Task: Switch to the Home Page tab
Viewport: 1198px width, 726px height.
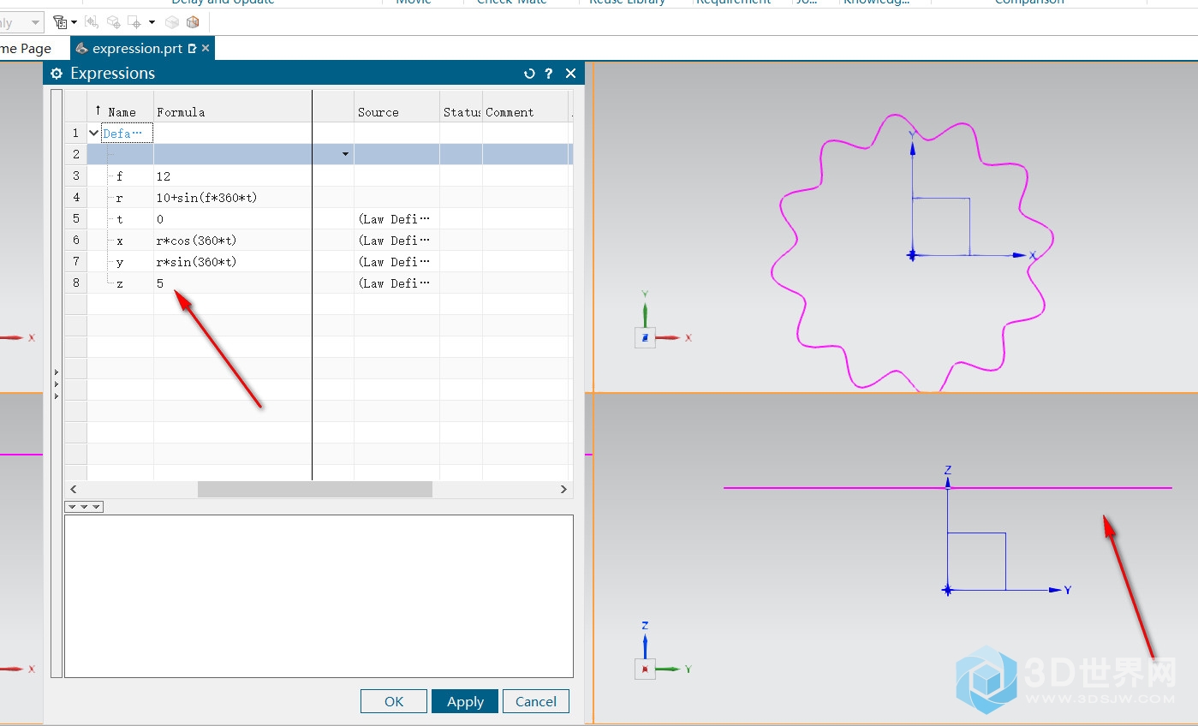Action: [x=26, y=49]
